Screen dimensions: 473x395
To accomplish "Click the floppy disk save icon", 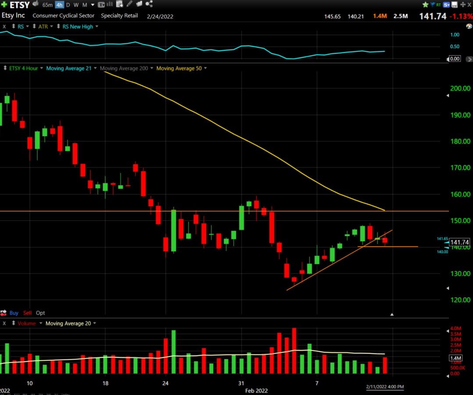I will point(455,4).
